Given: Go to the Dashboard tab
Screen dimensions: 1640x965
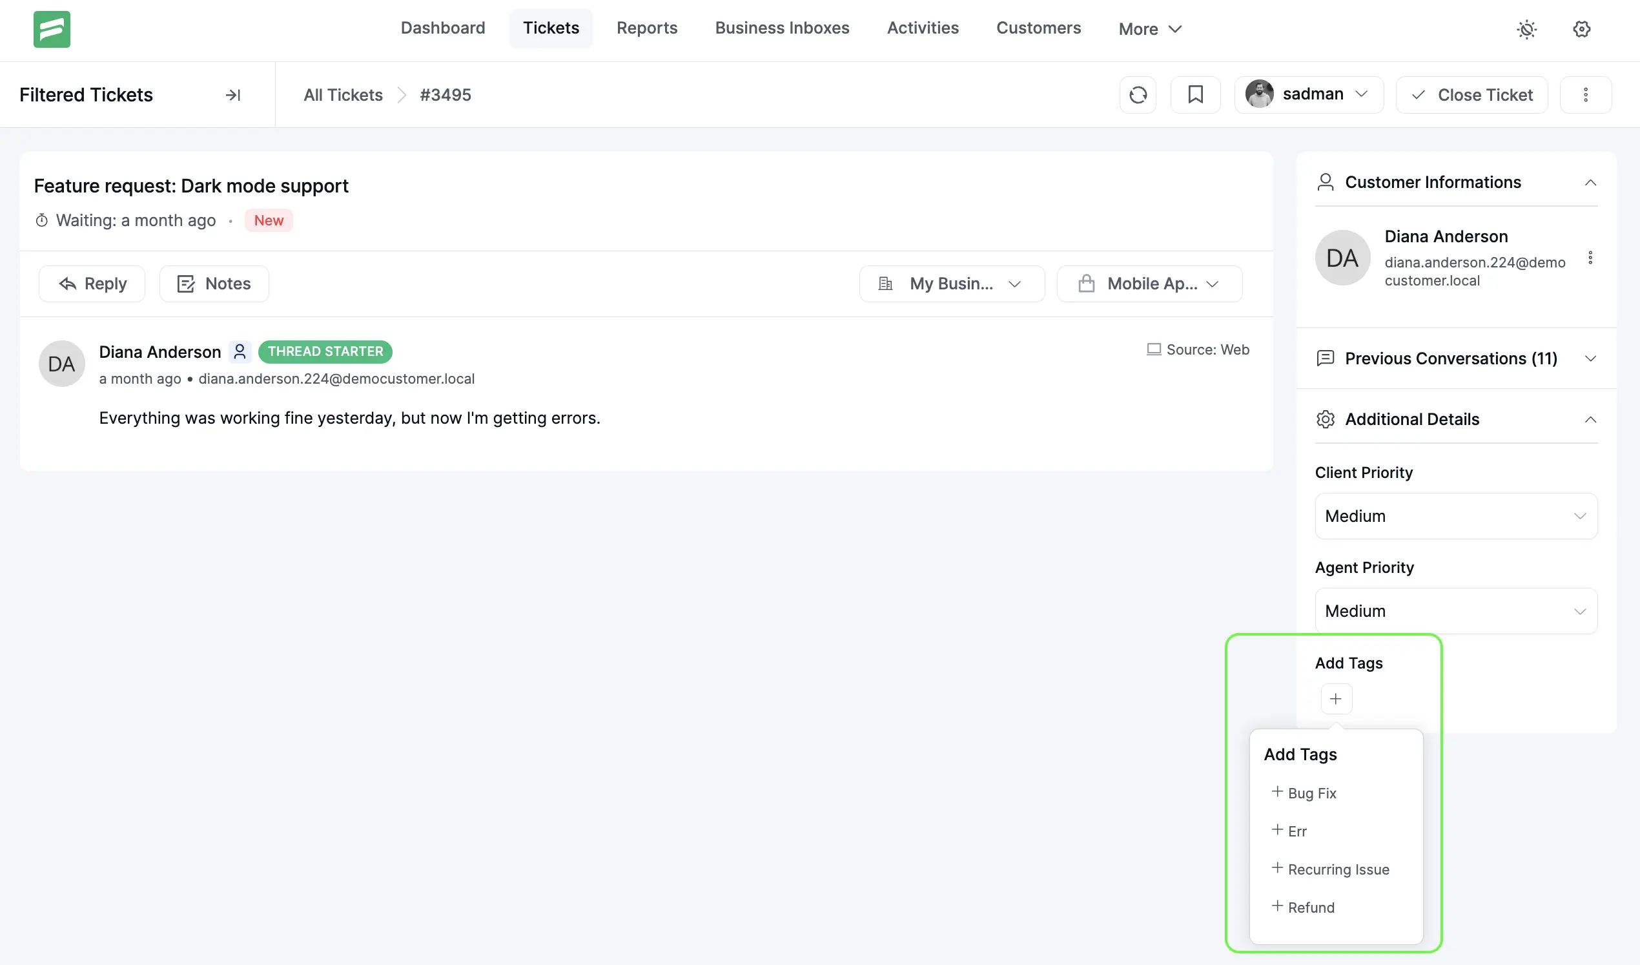Looking at the screenshot, I should pyautogui.click(x=442, y=28).
